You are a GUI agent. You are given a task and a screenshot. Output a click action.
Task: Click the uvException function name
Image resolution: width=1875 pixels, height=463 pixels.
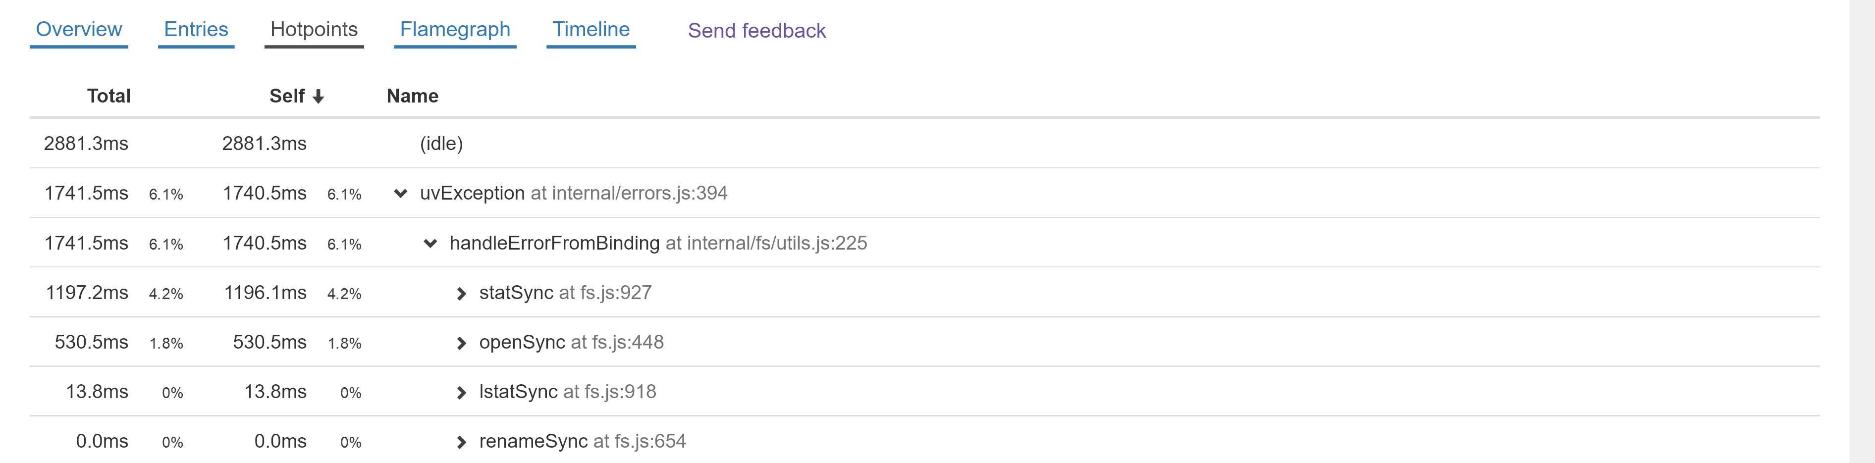tap(472, 194)
